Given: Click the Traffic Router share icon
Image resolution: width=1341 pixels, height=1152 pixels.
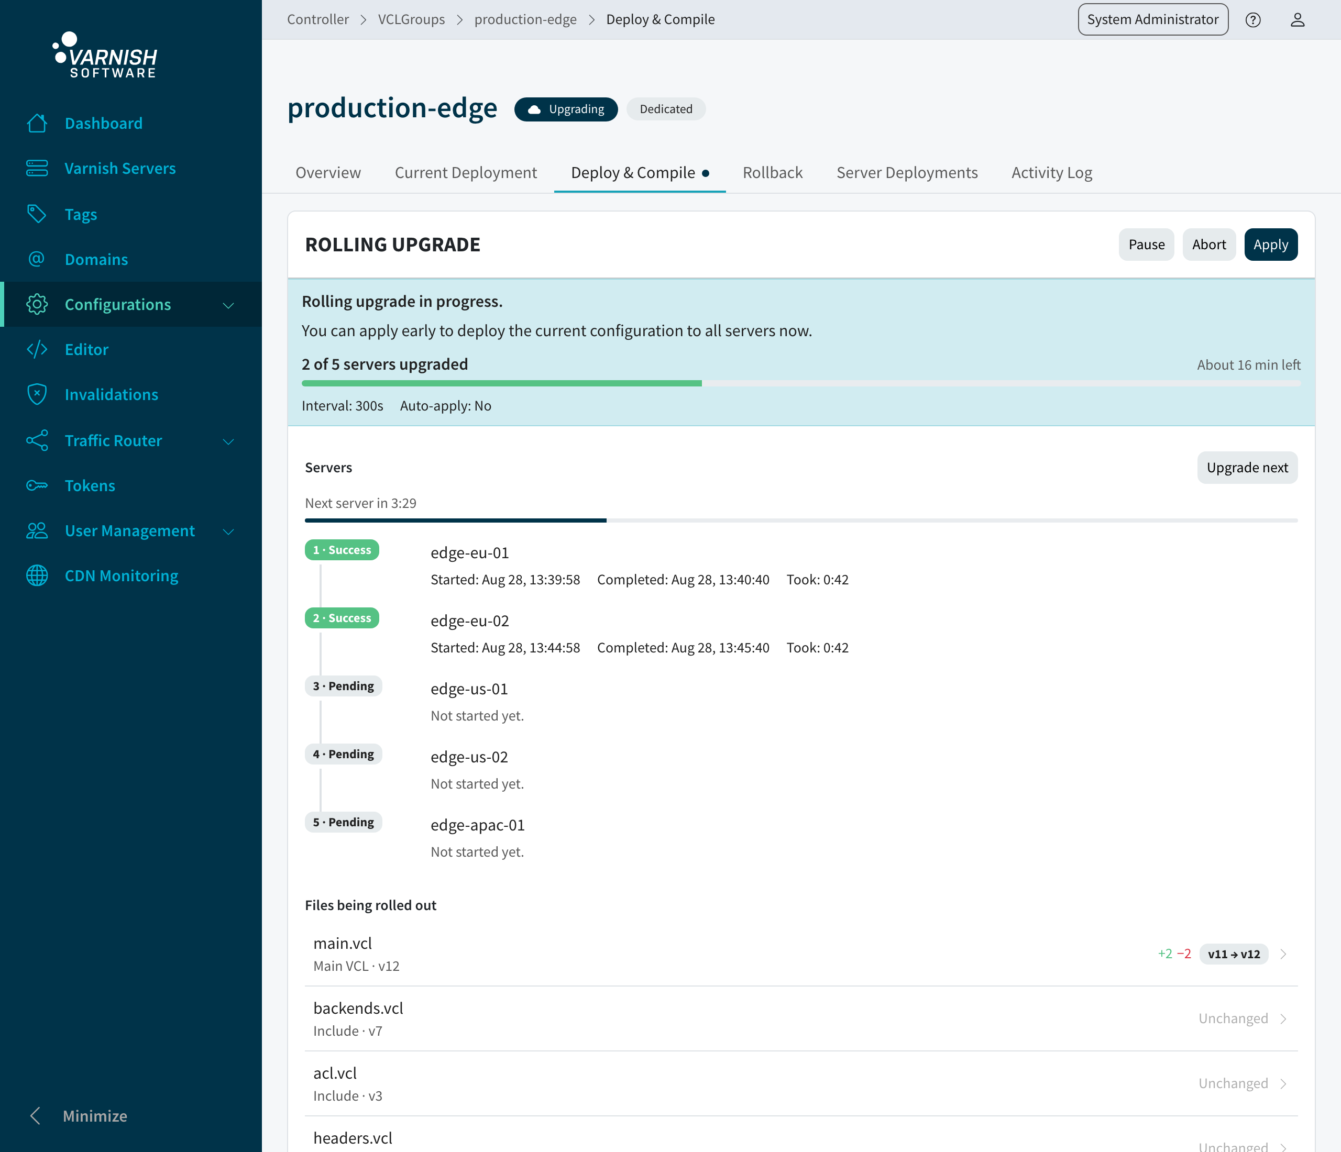Looking at the screenshot, I should pyautogui.click(x=37, y=440).
